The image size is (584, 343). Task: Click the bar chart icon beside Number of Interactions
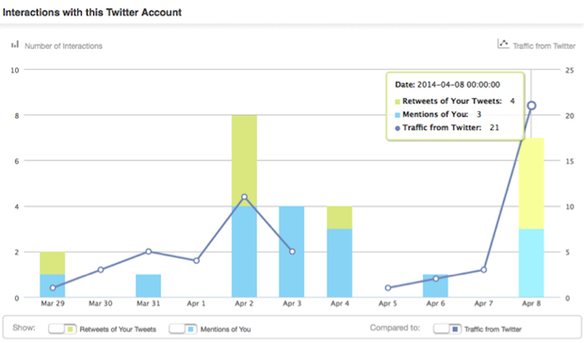[x=15, y=44]
